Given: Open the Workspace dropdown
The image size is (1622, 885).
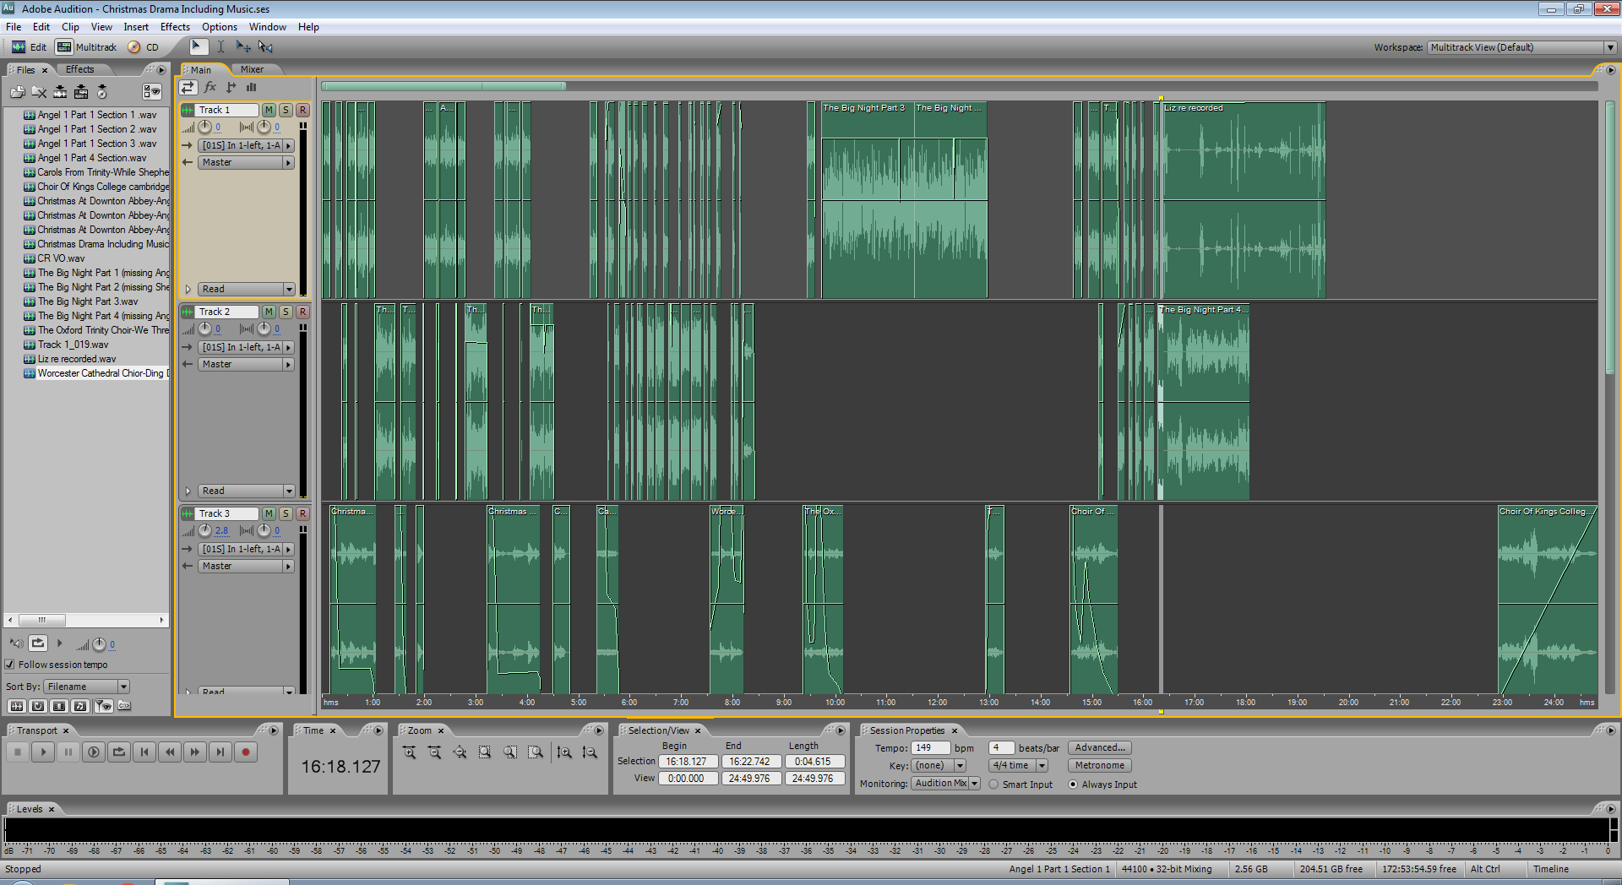Looking at the screenshot, I should coord(1609,47).
